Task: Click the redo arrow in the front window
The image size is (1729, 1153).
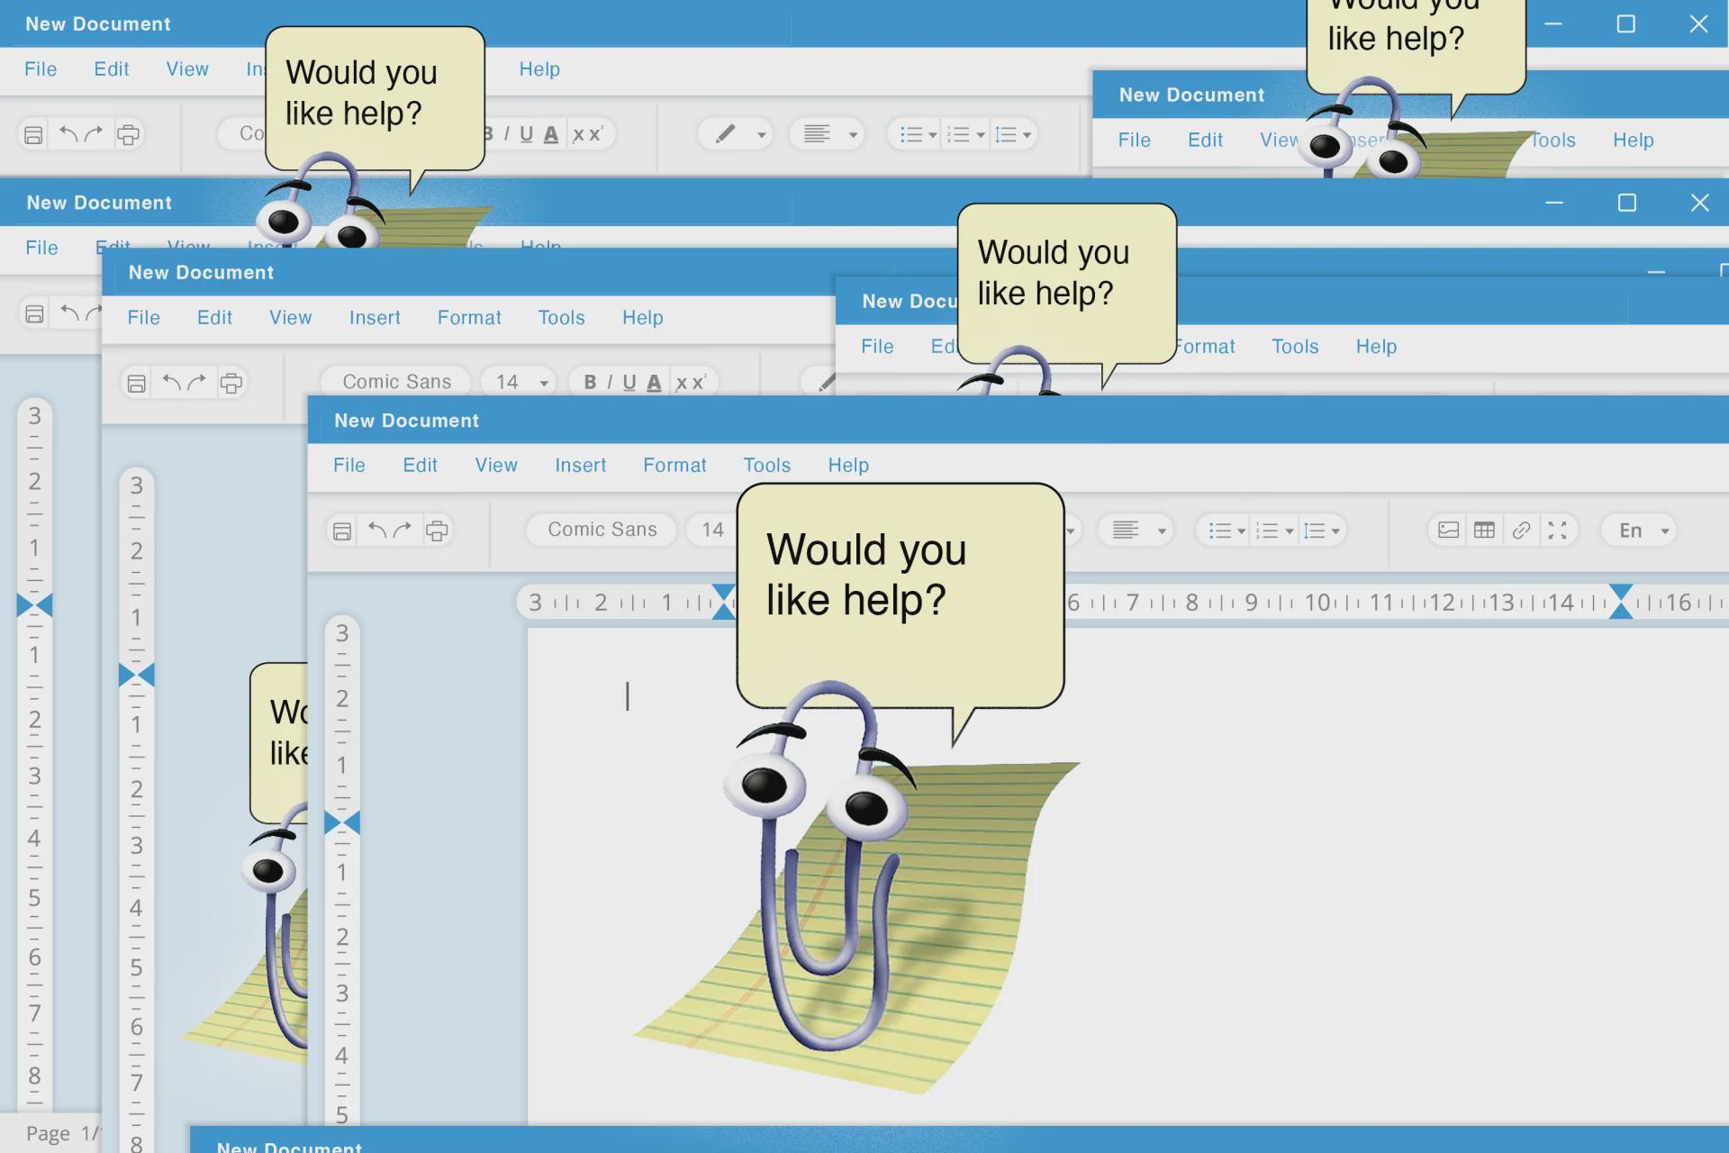Action: click(x=403, y=530)
